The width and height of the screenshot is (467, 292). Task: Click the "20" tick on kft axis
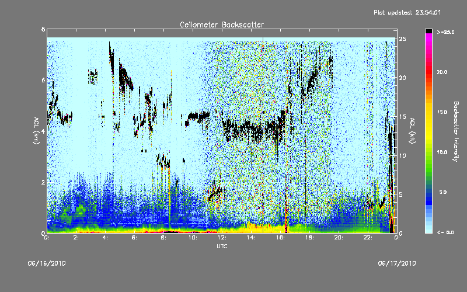pyautogui.click(x=403, y=78)
